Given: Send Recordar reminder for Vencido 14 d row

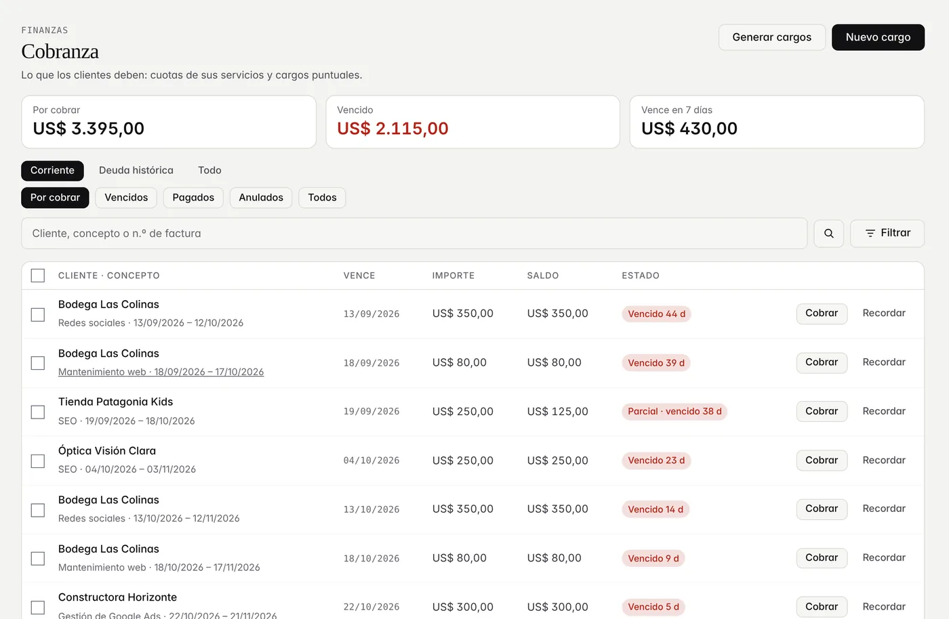Looking at the screenshot, I should tap(884, 509).
